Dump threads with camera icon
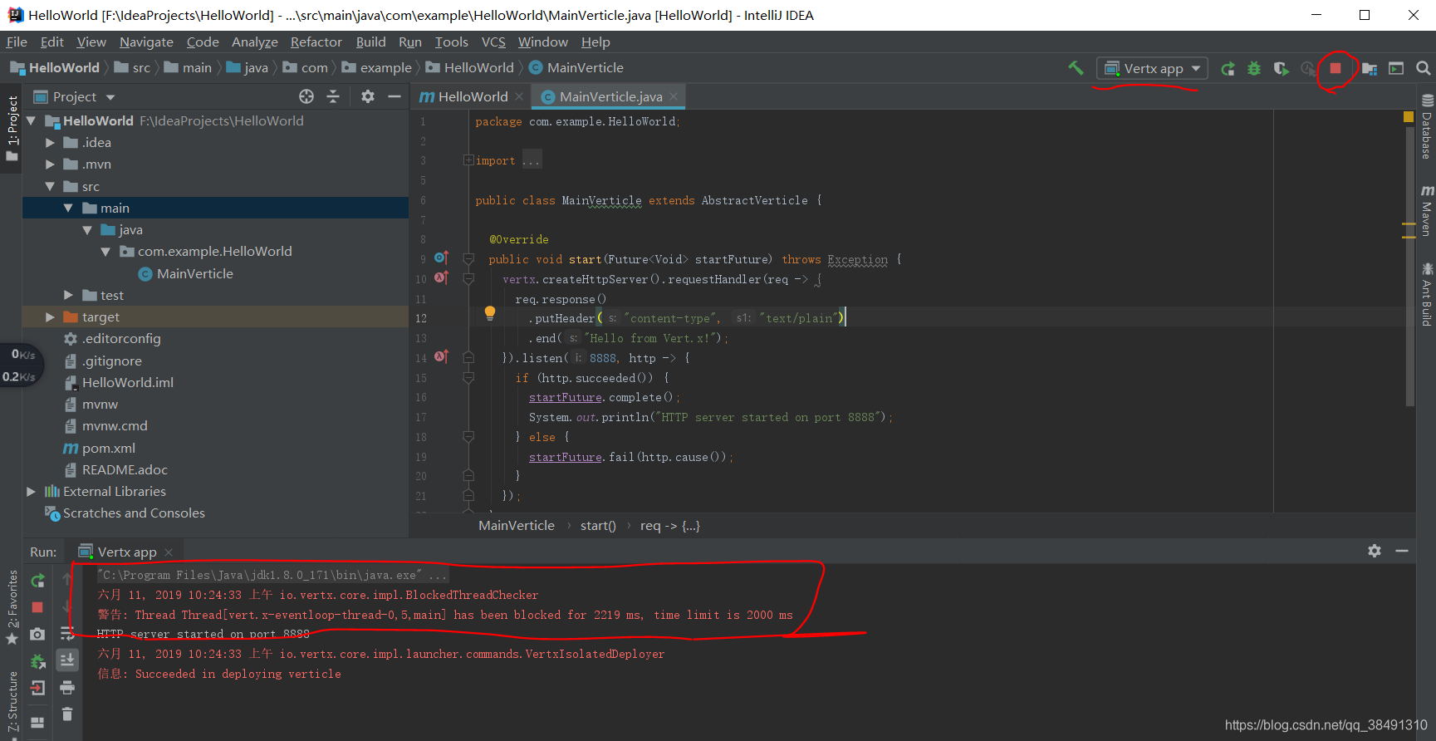 [x=37, y=634]
